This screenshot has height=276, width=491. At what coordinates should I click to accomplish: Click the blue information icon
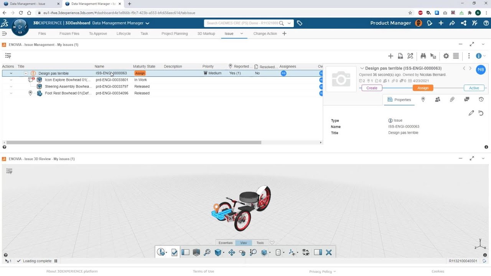click(478, 56)
